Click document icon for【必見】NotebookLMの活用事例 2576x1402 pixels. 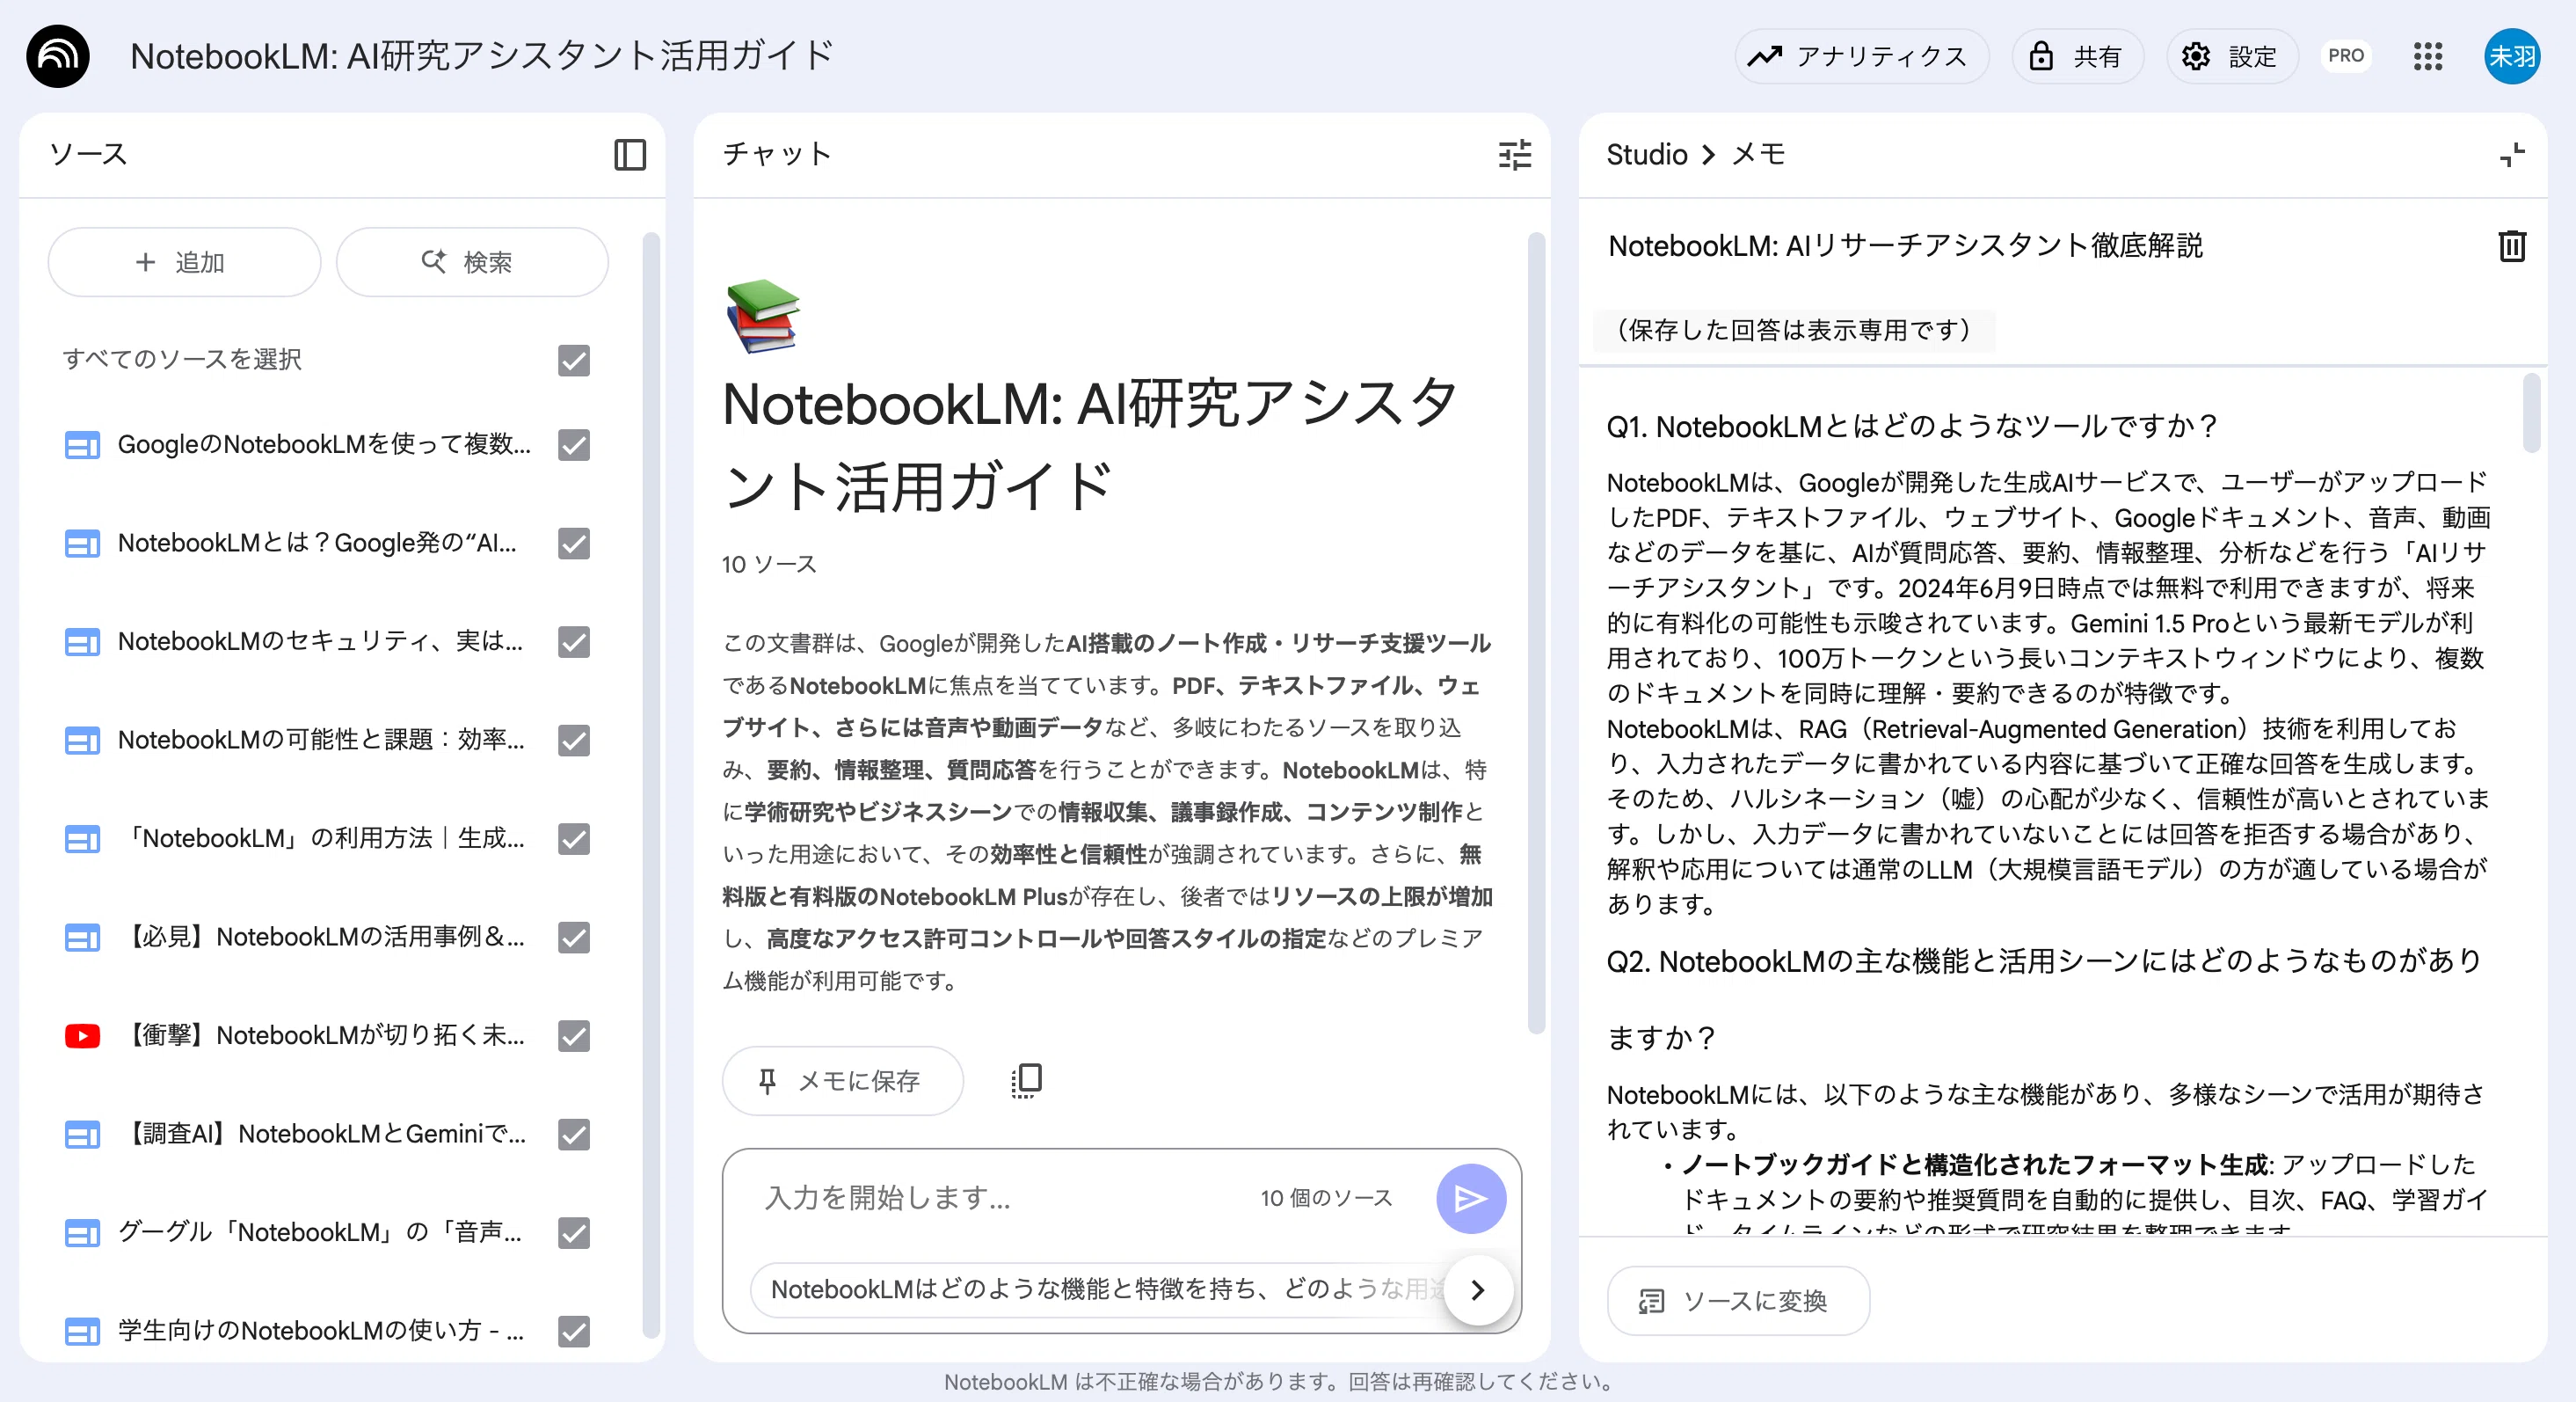[x=82, y=938]
